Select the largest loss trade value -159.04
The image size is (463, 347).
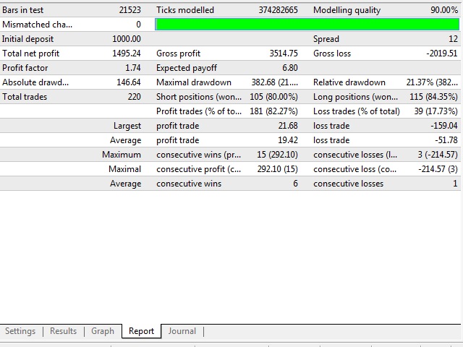443,126
